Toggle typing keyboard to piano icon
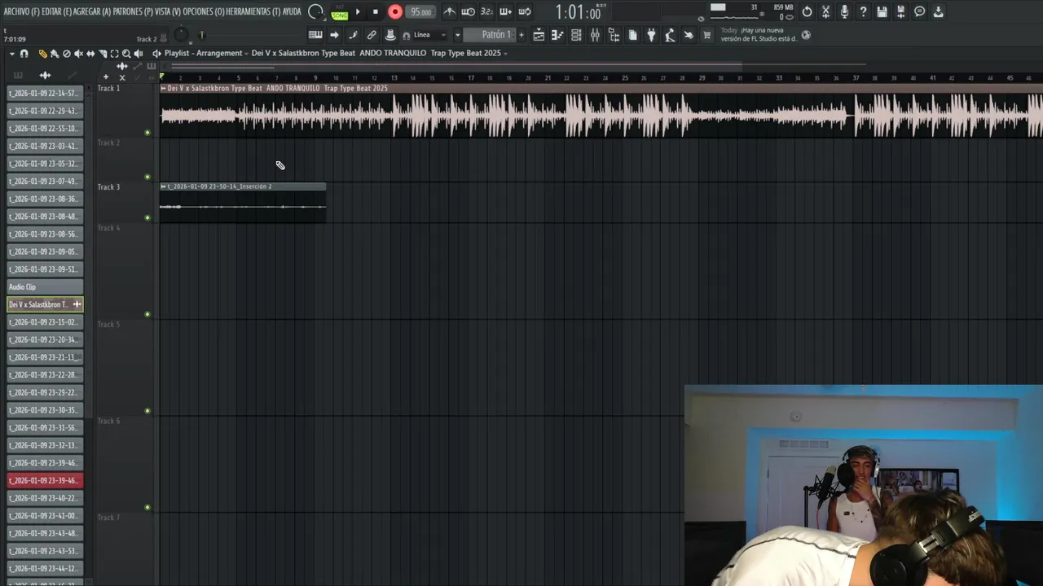Image resolution: width=1043 pixels, height=586 pixels. 315,35
